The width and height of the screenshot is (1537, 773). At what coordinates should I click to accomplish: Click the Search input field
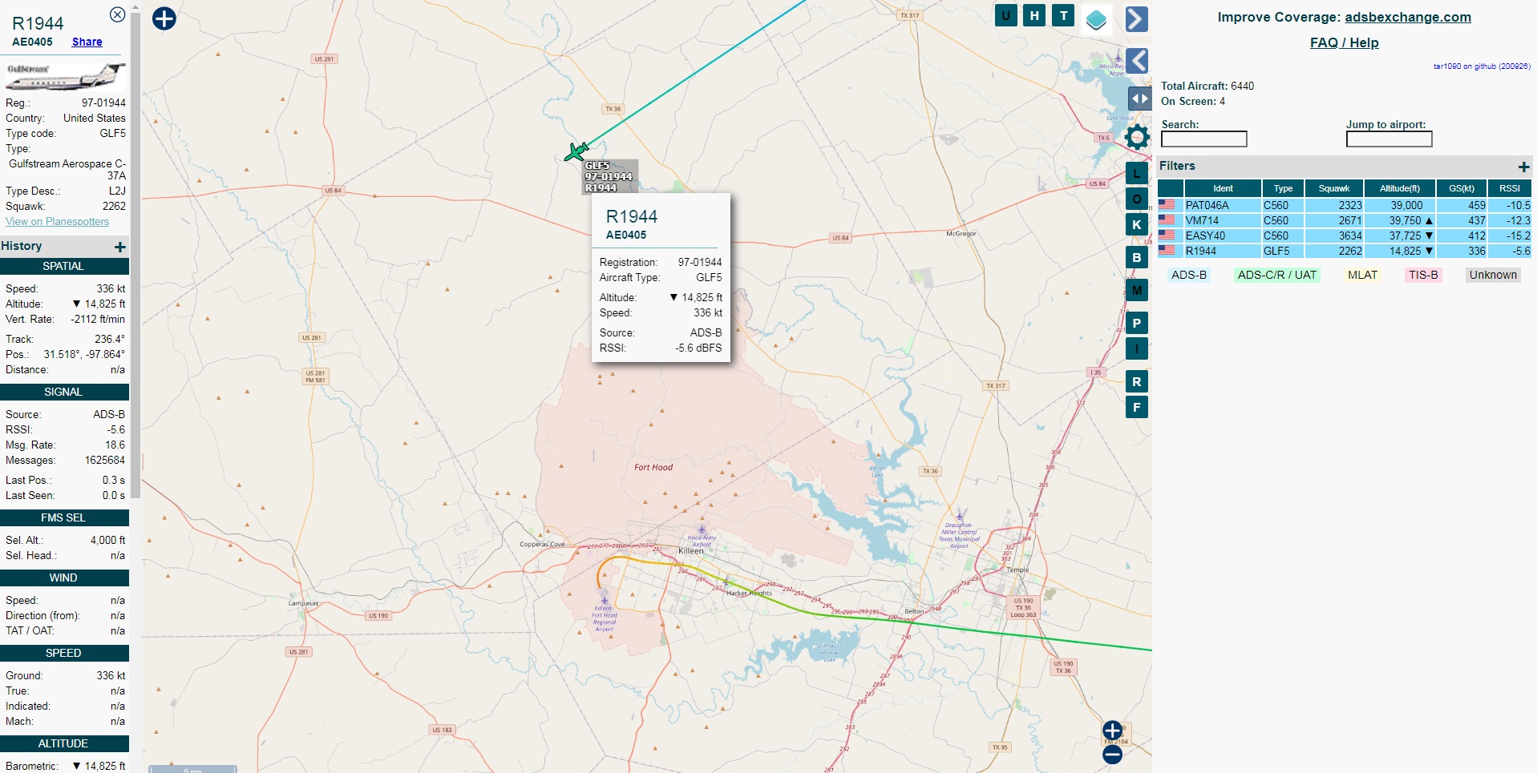pyautogui.click(x=1204, y=139)
